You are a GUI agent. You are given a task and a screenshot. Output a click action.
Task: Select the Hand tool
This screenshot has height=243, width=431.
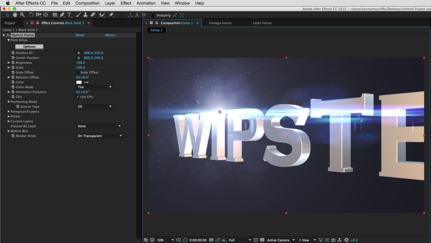click(x=14, y=15)
